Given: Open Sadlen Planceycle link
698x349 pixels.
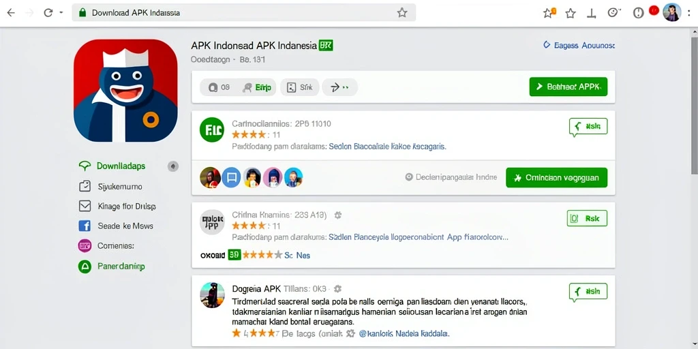Looking at the screenshot, I should [x=419, y=237].
